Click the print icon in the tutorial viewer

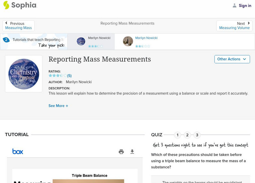click(x=121, y=152)
